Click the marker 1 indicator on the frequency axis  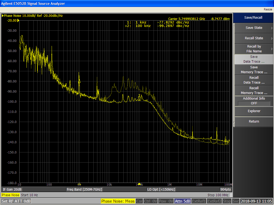(79, 184)
